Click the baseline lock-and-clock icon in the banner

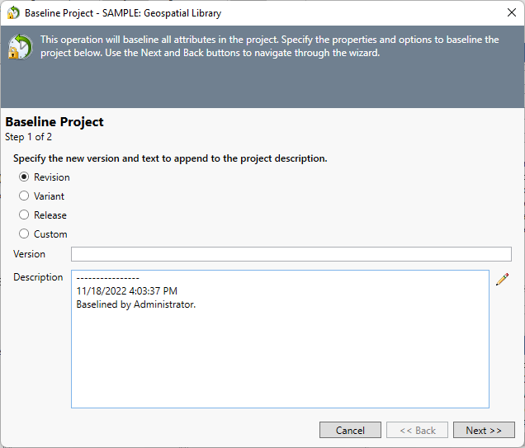(x=20, y=47)
